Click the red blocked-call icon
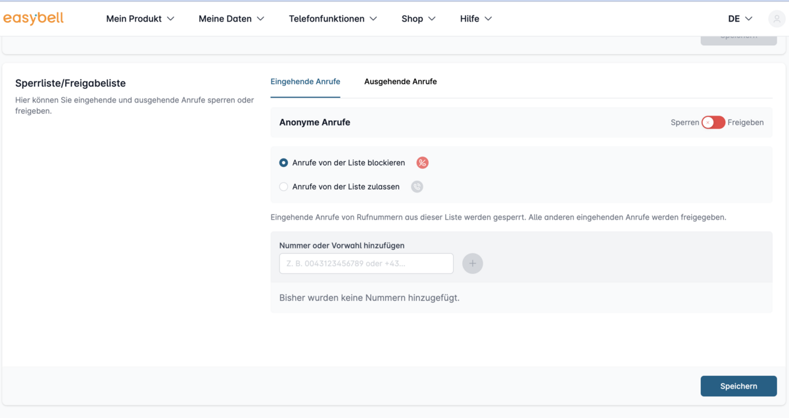789x418 pixels. 422,163
